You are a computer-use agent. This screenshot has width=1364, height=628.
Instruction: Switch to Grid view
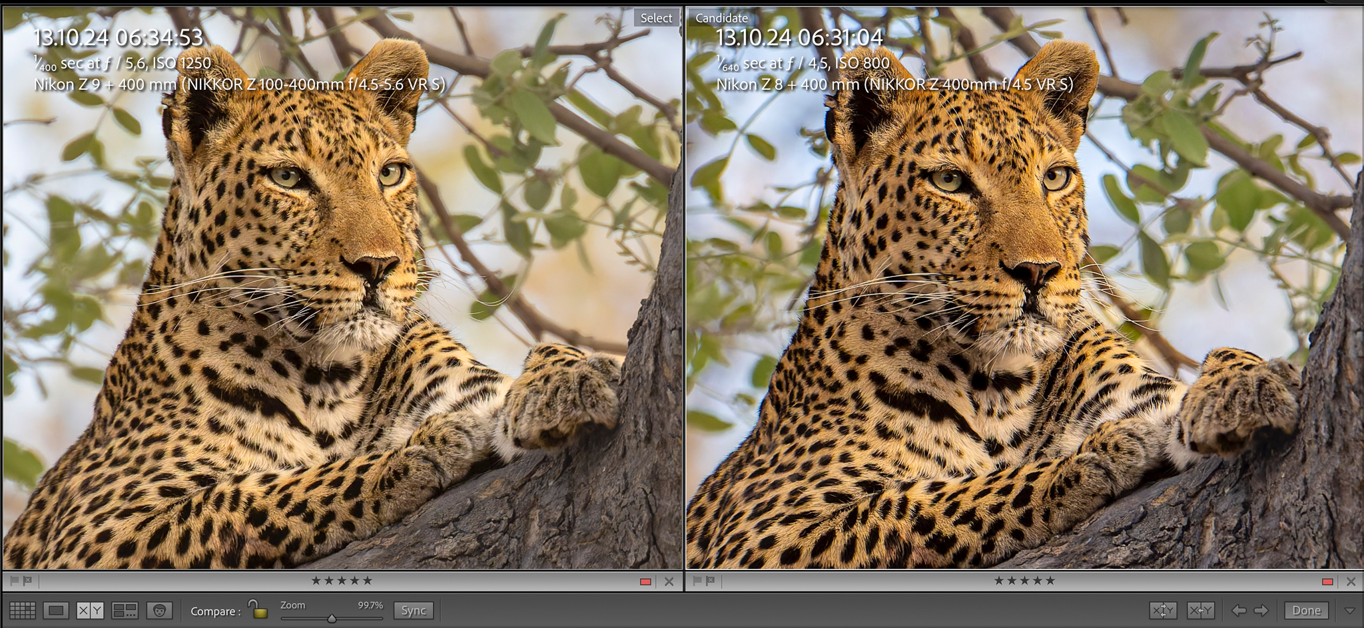pos(23,610)
